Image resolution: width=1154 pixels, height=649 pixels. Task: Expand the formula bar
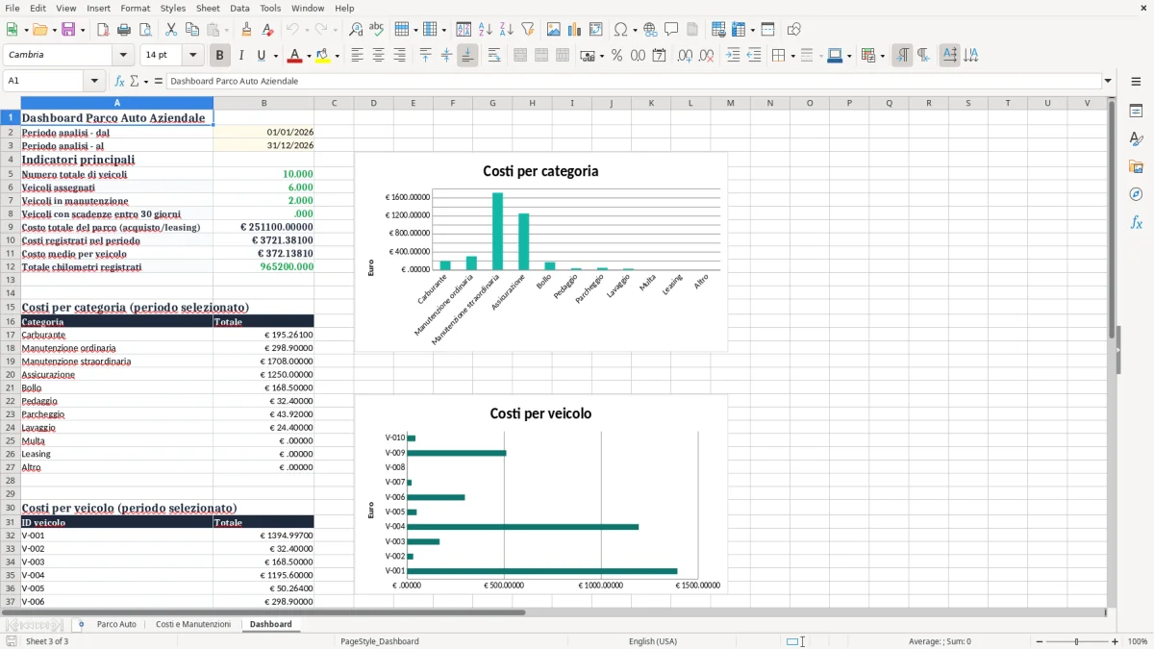pyautogui.click(x=1108, y=82)
